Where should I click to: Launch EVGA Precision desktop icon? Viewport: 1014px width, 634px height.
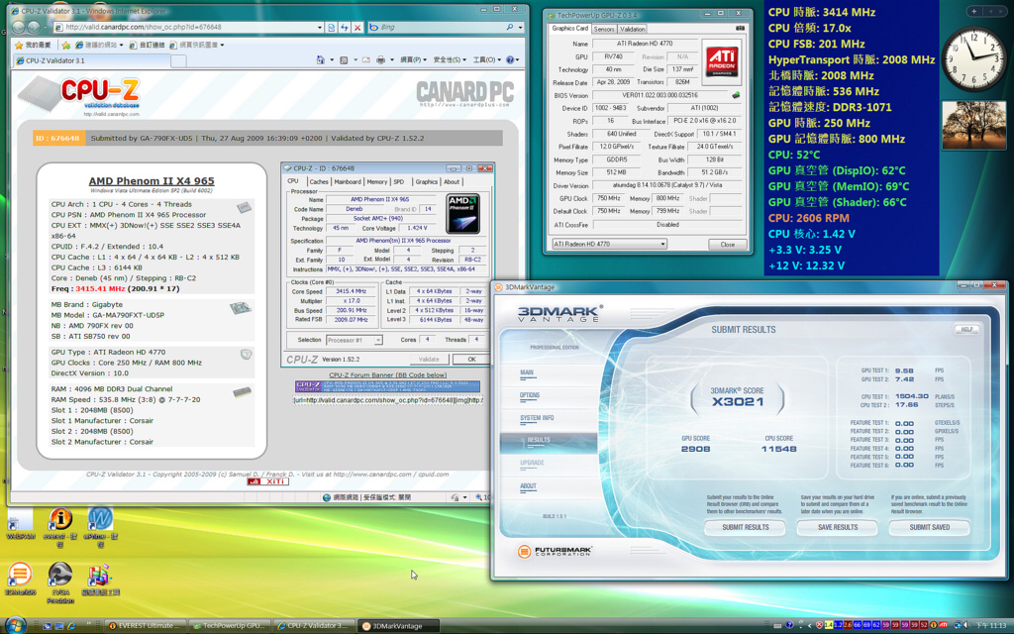pyautogui.click(x=60, y=582)
